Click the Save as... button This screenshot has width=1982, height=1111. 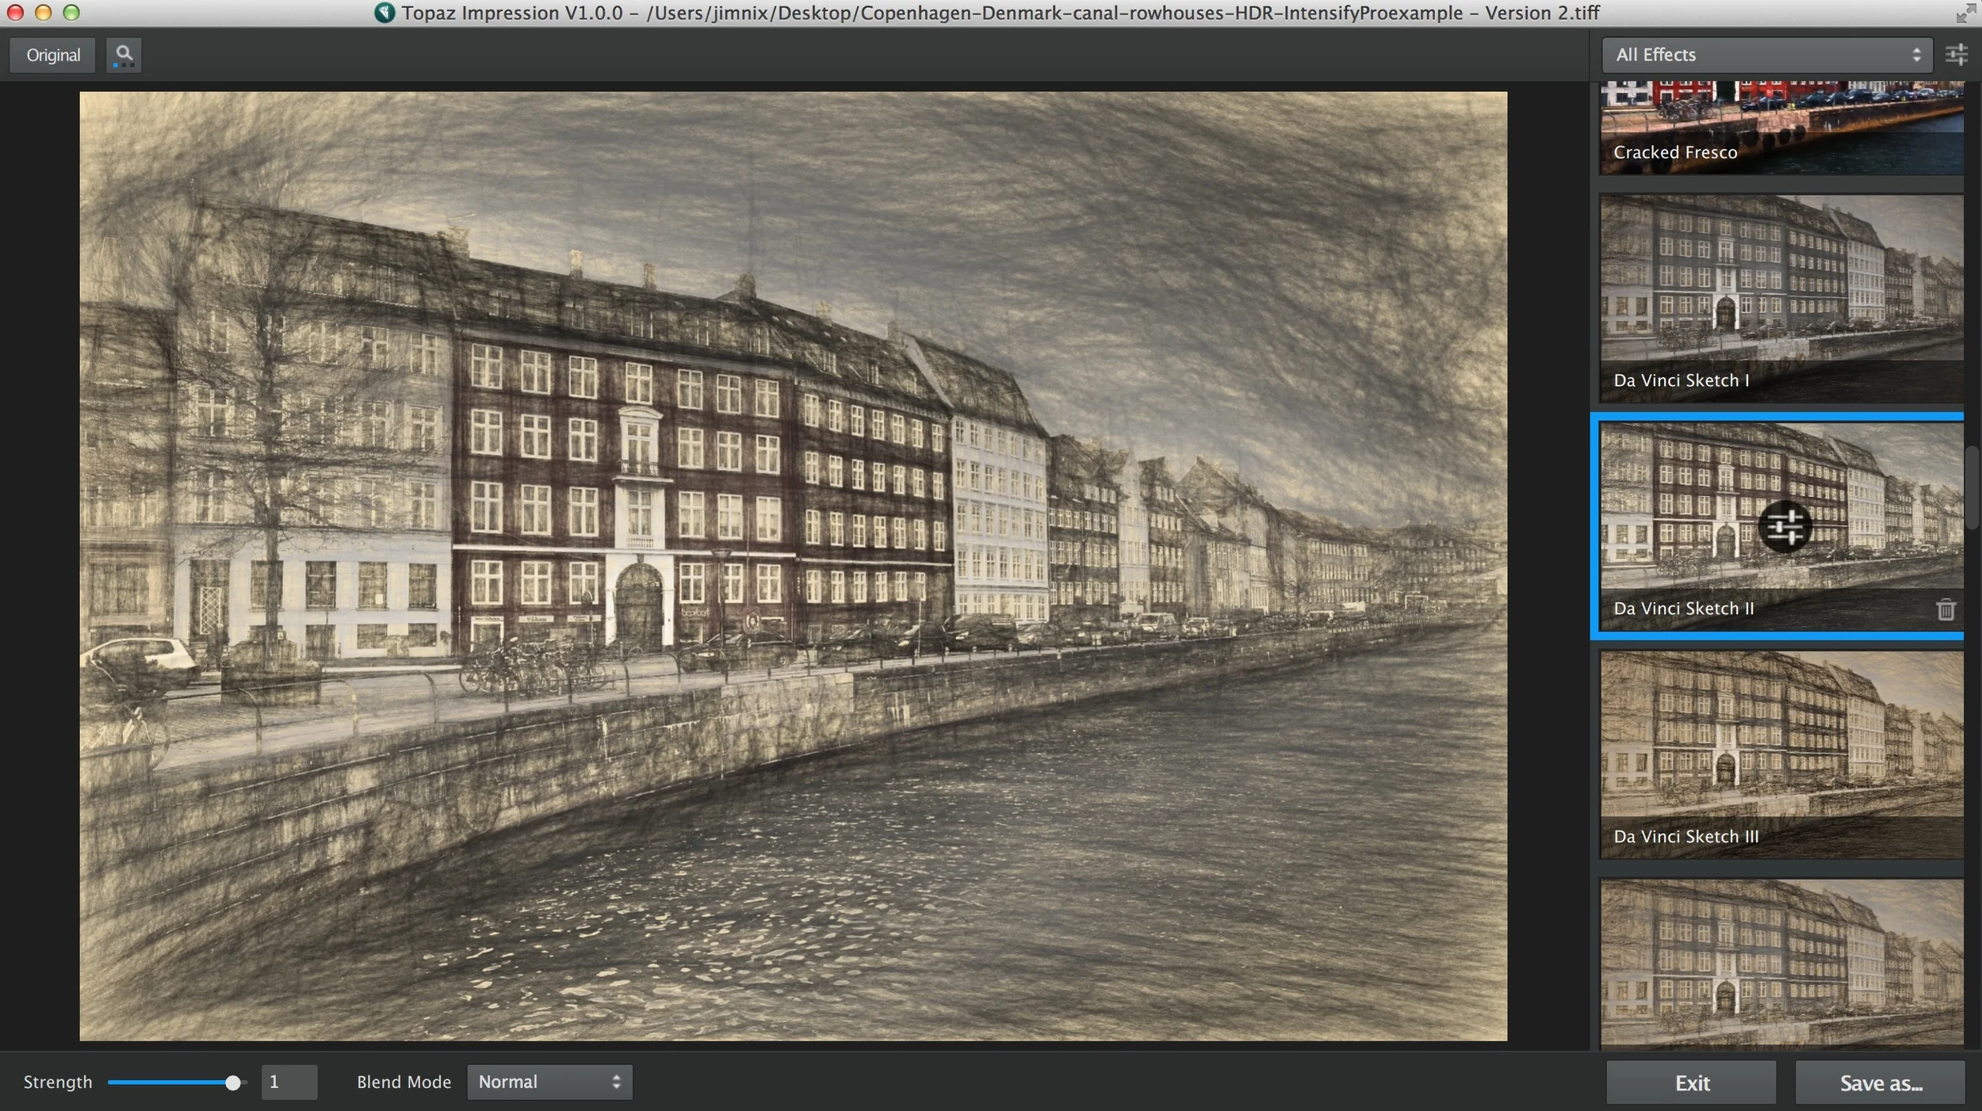tap(1880, 1082)
